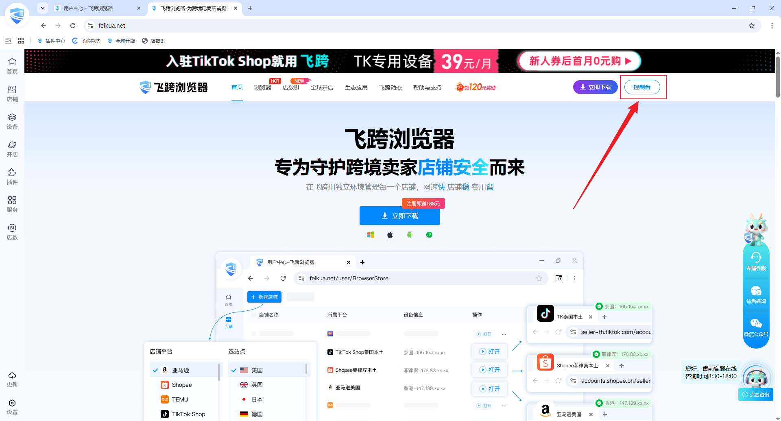Screen dimensions: 781x421
Task: Open the 帮助与支持 navigation menu item
Action: coord(428,87)
